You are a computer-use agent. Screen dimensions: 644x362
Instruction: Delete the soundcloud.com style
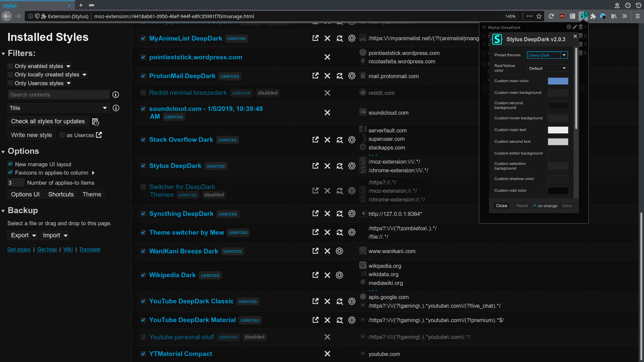[327, 113]
